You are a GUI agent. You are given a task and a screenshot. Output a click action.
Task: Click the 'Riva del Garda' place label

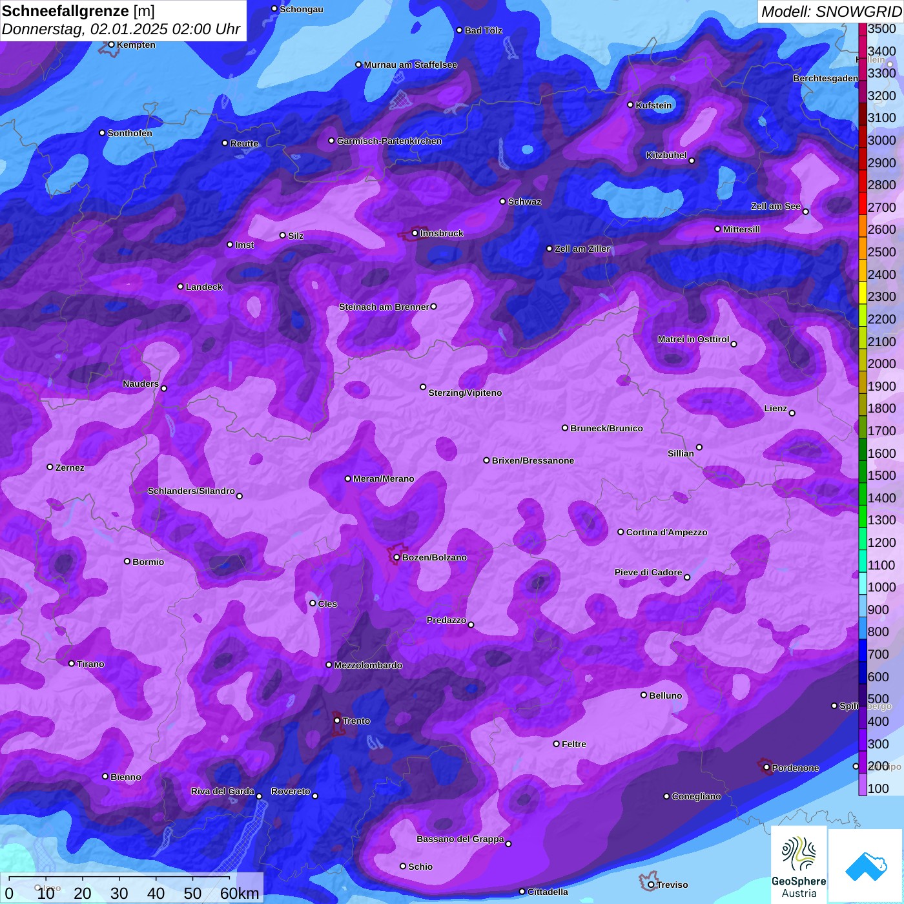pyautogui.click(x=223, y=791)
